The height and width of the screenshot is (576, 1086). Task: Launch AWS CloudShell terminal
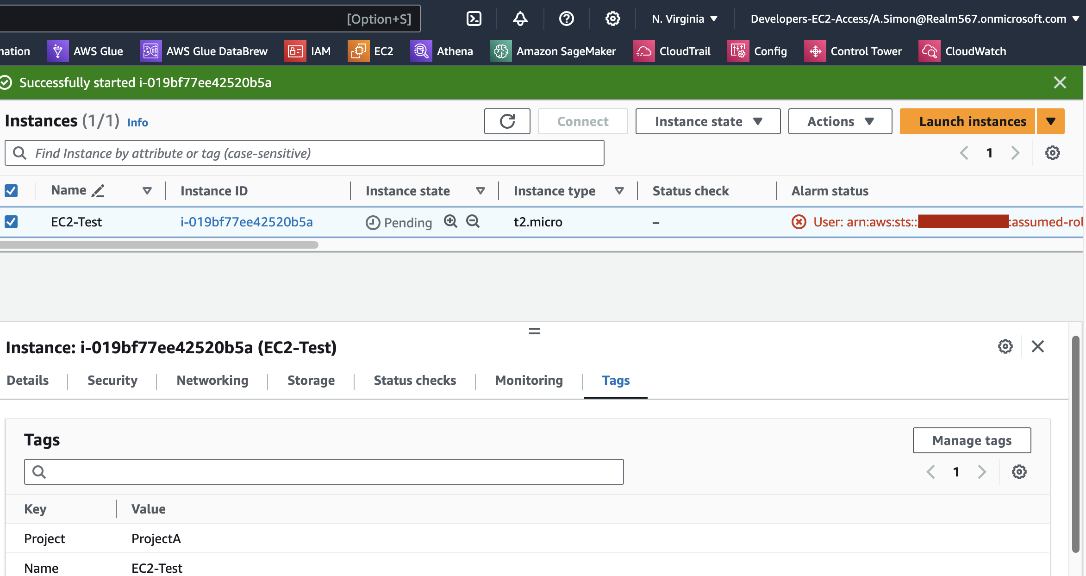click(x=474, y=19)
